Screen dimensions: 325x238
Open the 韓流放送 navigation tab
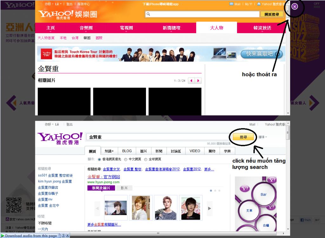point(262,28)
